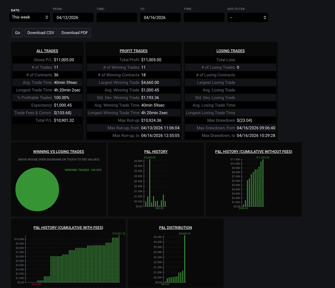The image size is (335, 288).
Task: Click the Largest Losing Trade row label
Action: pos(216,82)
